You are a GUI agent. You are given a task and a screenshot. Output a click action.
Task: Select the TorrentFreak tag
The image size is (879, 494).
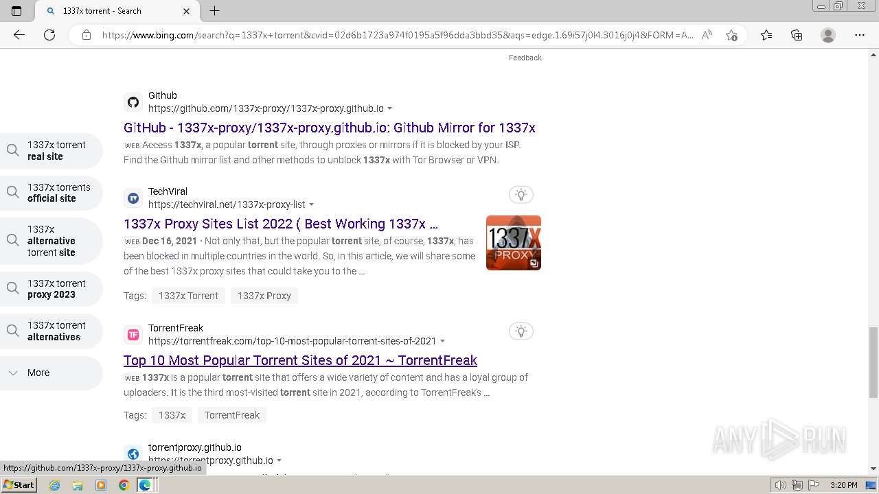coord(232,415)
